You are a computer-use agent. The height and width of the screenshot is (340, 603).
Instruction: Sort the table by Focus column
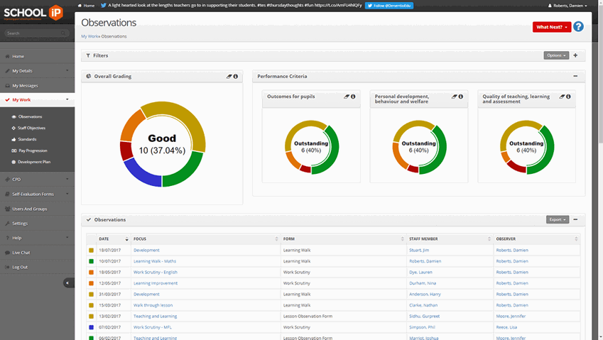pyautogui.click(x=206, y=239)
